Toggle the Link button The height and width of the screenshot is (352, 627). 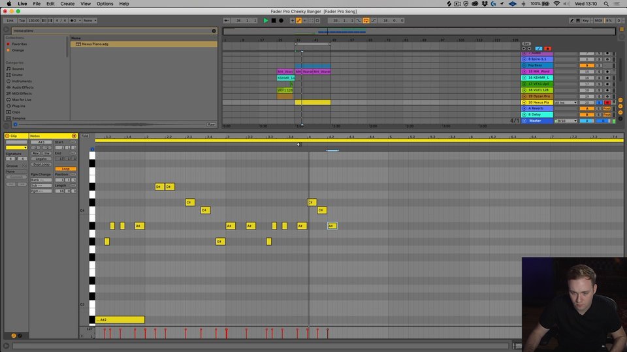point(10,20)
